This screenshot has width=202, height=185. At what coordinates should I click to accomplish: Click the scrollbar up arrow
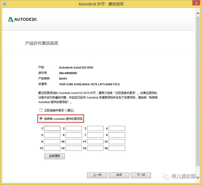198,13
